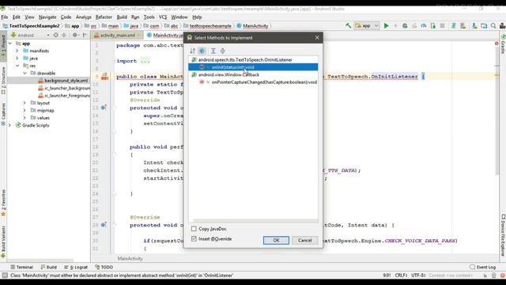Click the Collapse All icon in dialog
This screenshot has width=506, height=285.
[x=223, y=51]
